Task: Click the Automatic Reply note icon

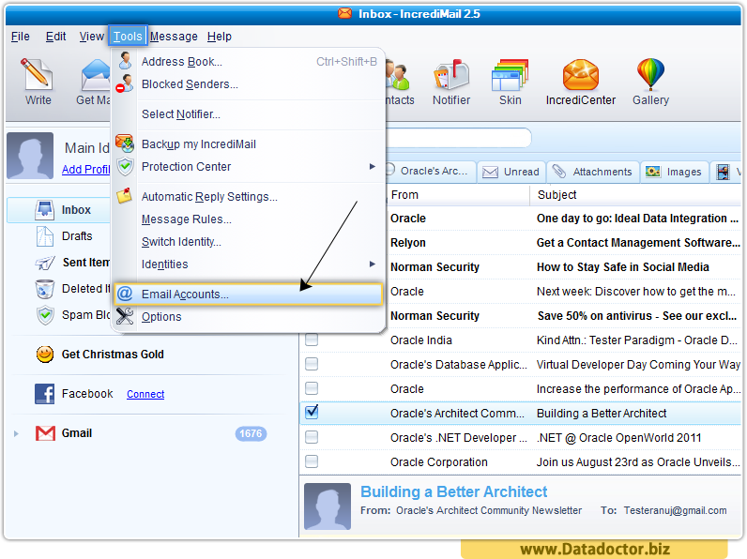Action: tap(125, 196)
